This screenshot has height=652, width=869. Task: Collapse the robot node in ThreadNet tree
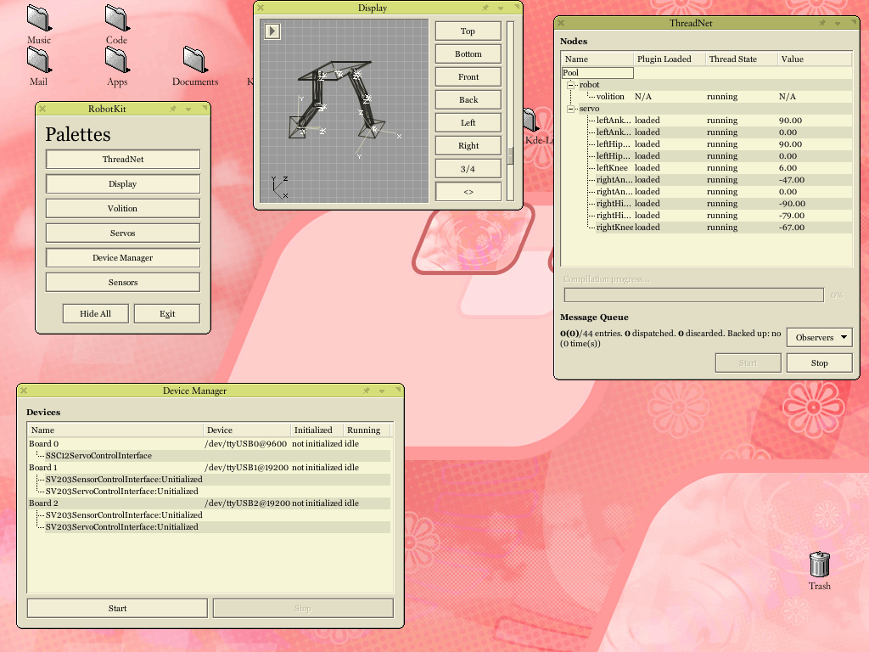tap(570, 85)
